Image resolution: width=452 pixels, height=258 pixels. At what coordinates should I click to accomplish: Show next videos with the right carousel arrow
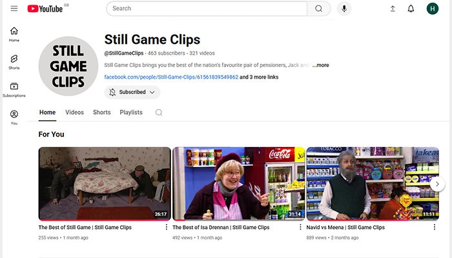click(437, 184)
